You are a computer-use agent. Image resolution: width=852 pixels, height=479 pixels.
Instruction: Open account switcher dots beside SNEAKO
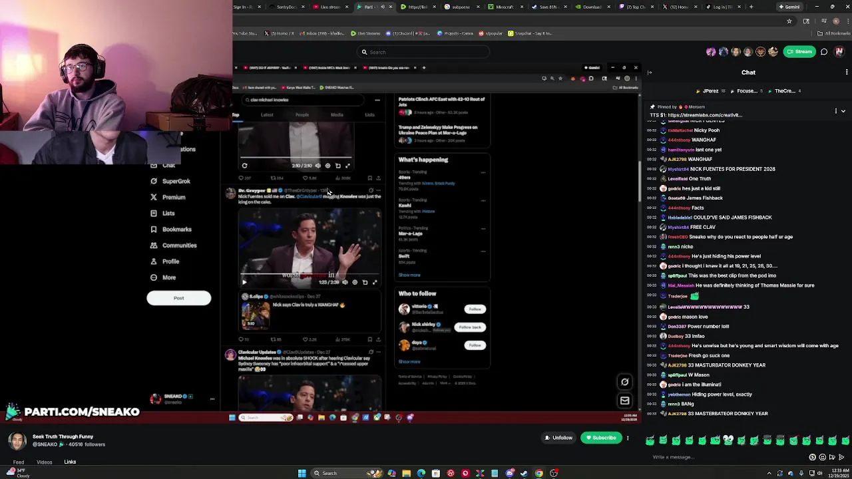tap(212, 399)
